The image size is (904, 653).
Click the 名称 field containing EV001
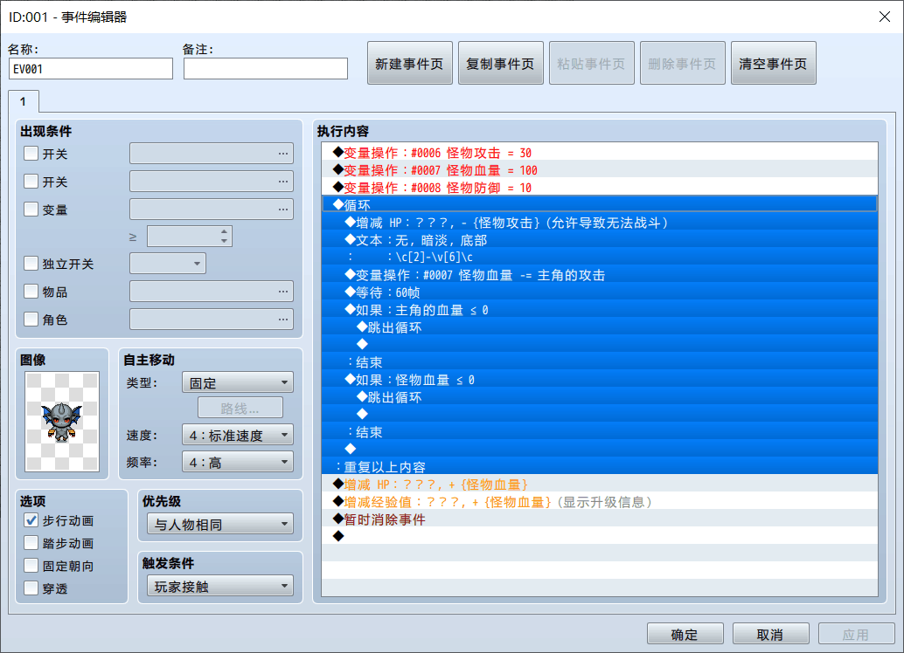[91, 68]
